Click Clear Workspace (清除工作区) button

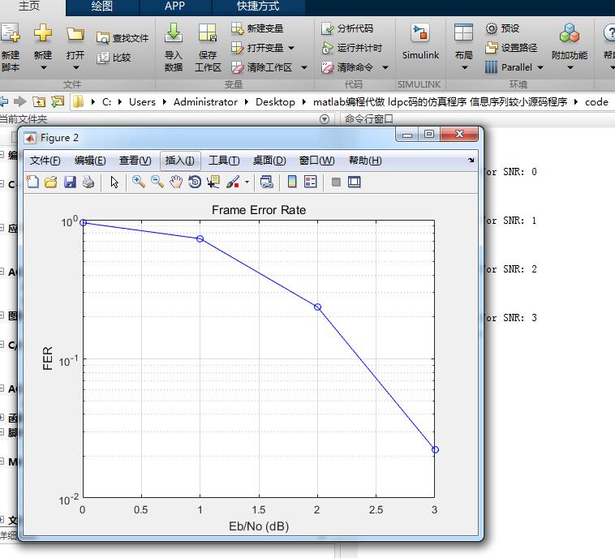[261, 67]
